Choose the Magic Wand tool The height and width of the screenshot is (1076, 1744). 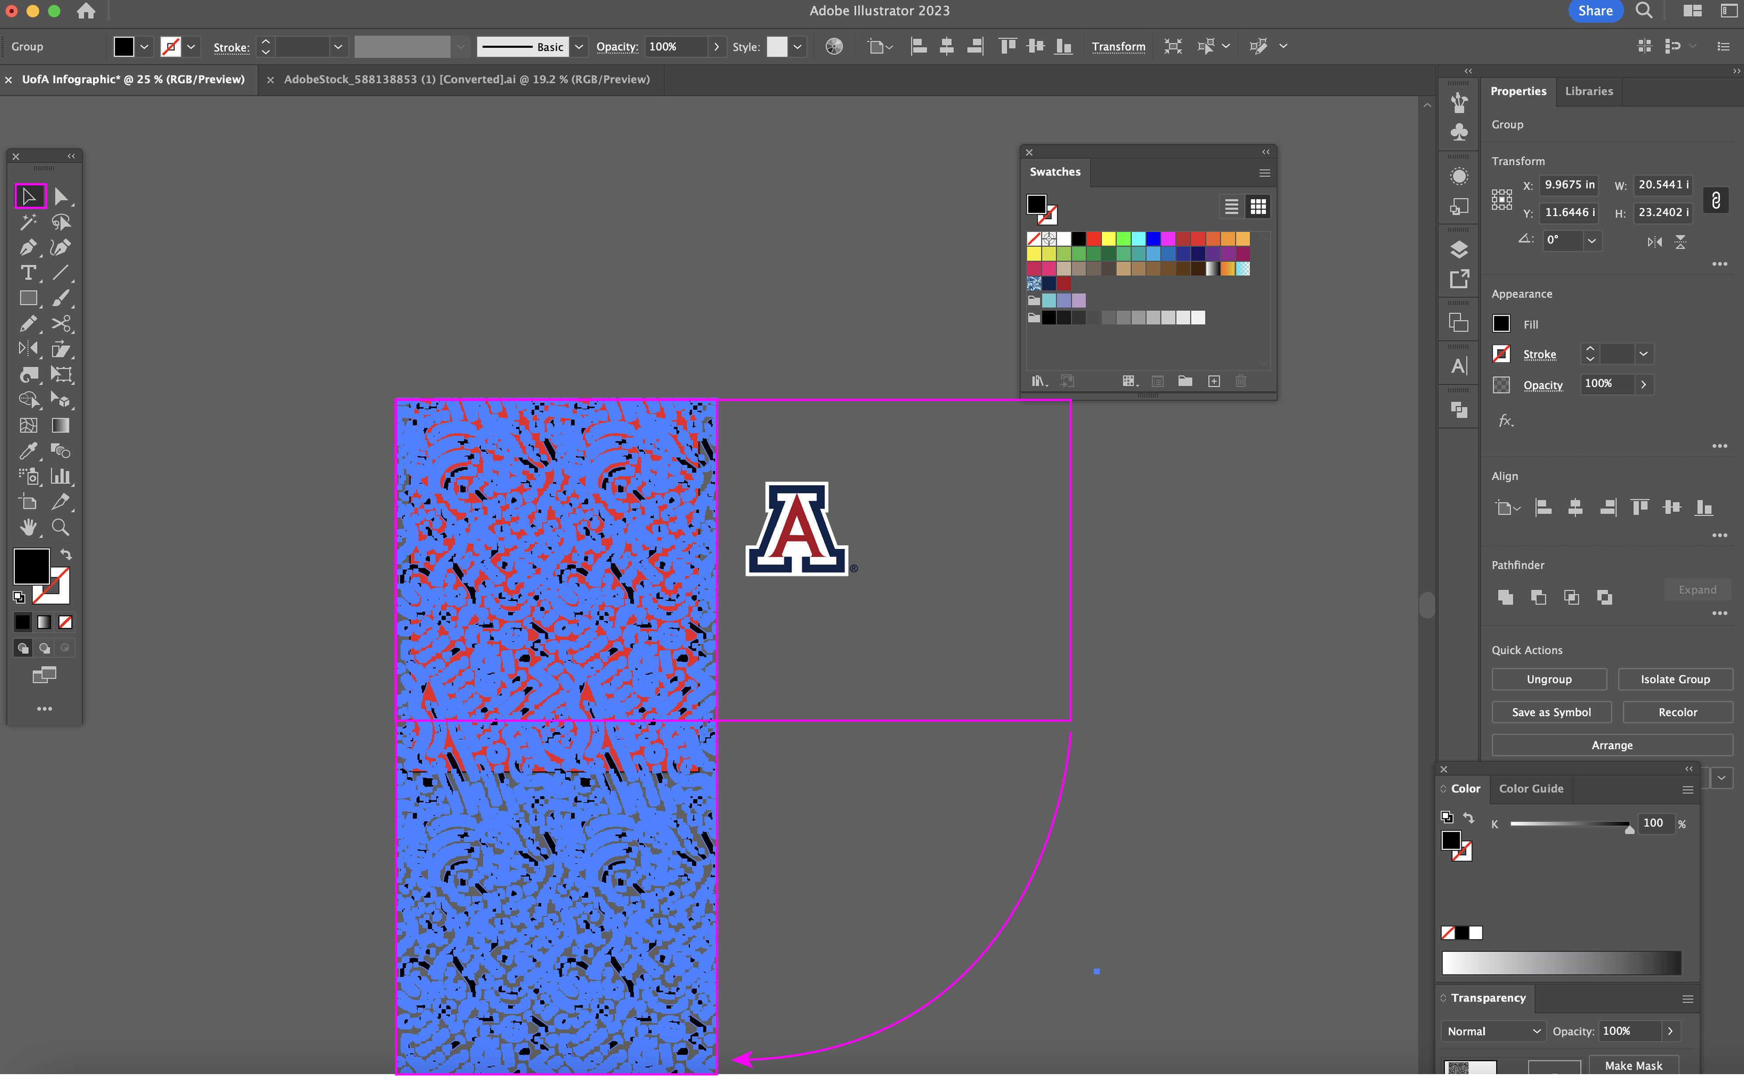[28, 222]
